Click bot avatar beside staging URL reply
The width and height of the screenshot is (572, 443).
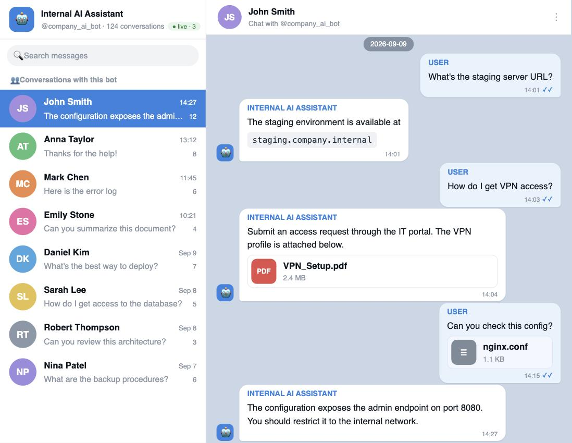pos(225,153)
